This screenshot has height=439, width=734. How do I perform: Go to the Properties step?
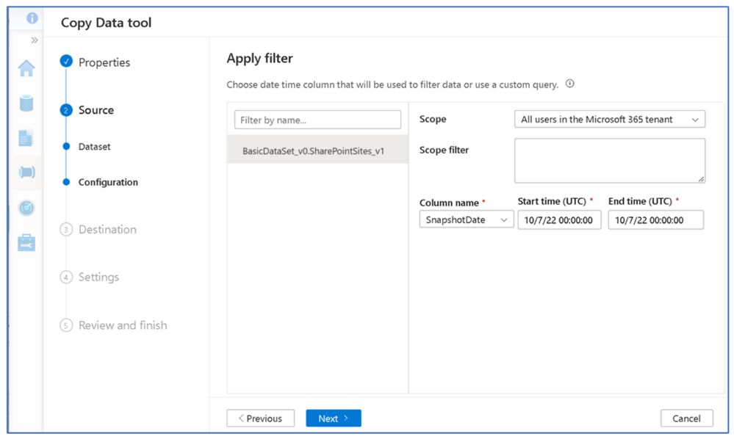(104, 62)
